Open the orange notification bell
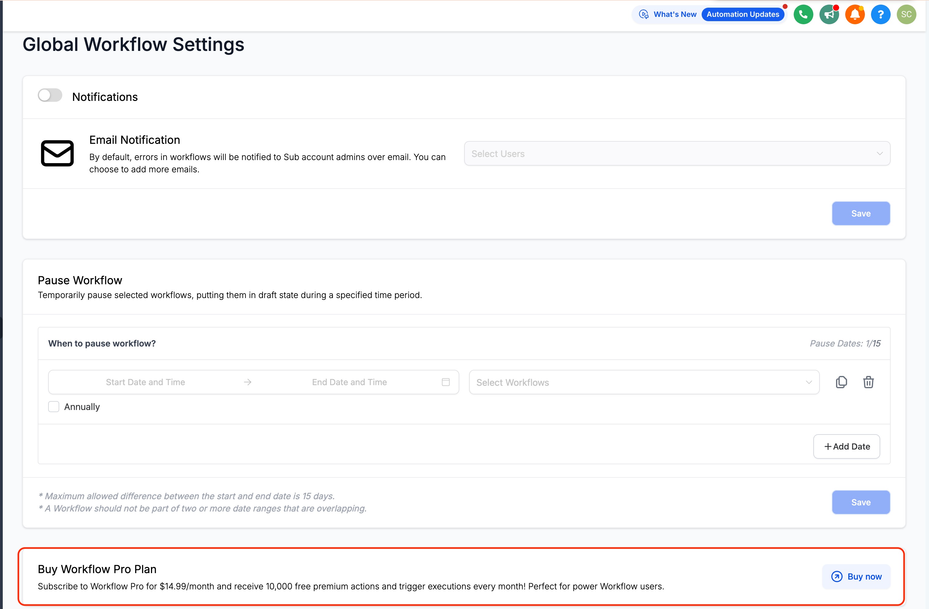929x609 pixels. click(854, 15)
